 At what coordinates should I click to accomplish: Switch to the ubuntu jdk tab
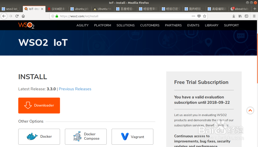coord(80,9)
